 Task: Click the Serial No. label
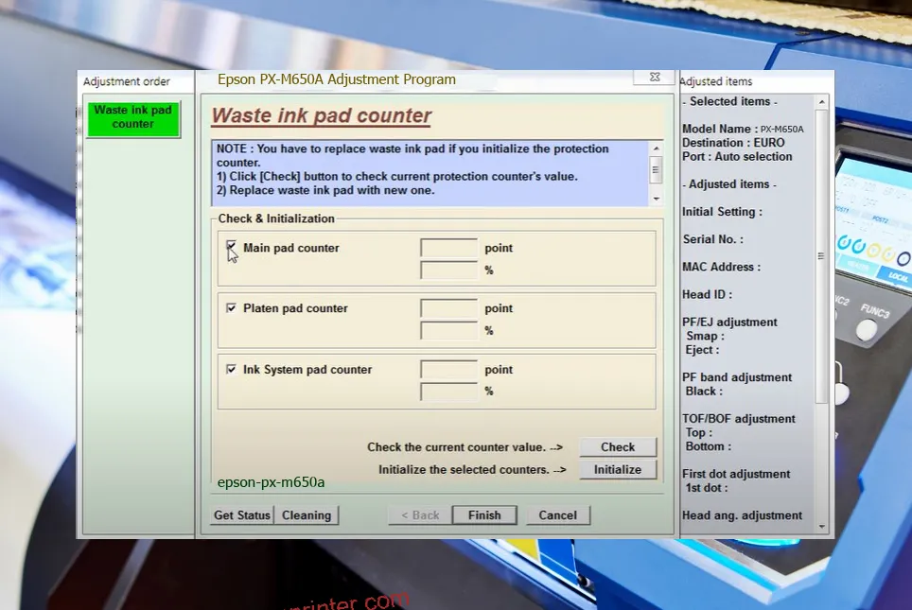[x=712, y=239]
